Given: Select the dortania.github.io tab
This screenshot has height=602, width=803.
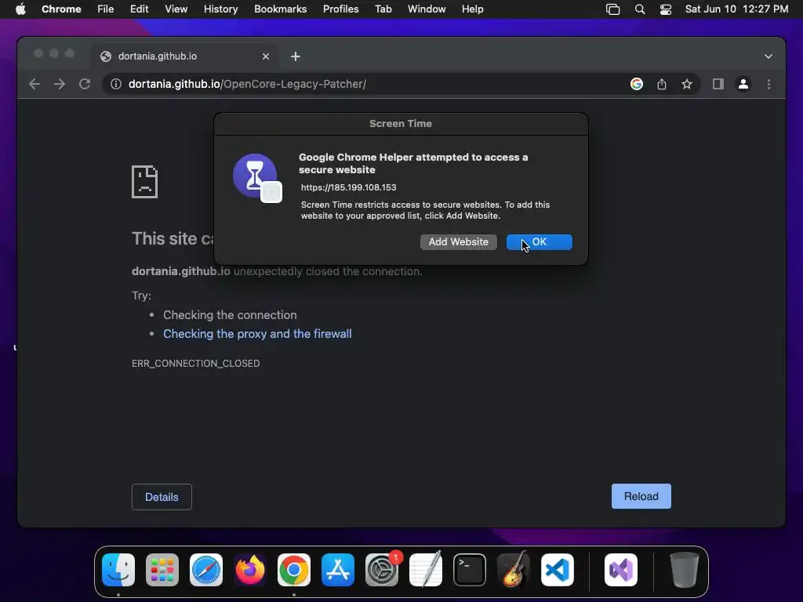Looking at the screenshot, I should (185, 56).
